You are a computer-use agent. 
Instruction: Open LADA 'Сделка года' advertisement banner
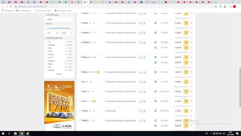coord(59,106)
